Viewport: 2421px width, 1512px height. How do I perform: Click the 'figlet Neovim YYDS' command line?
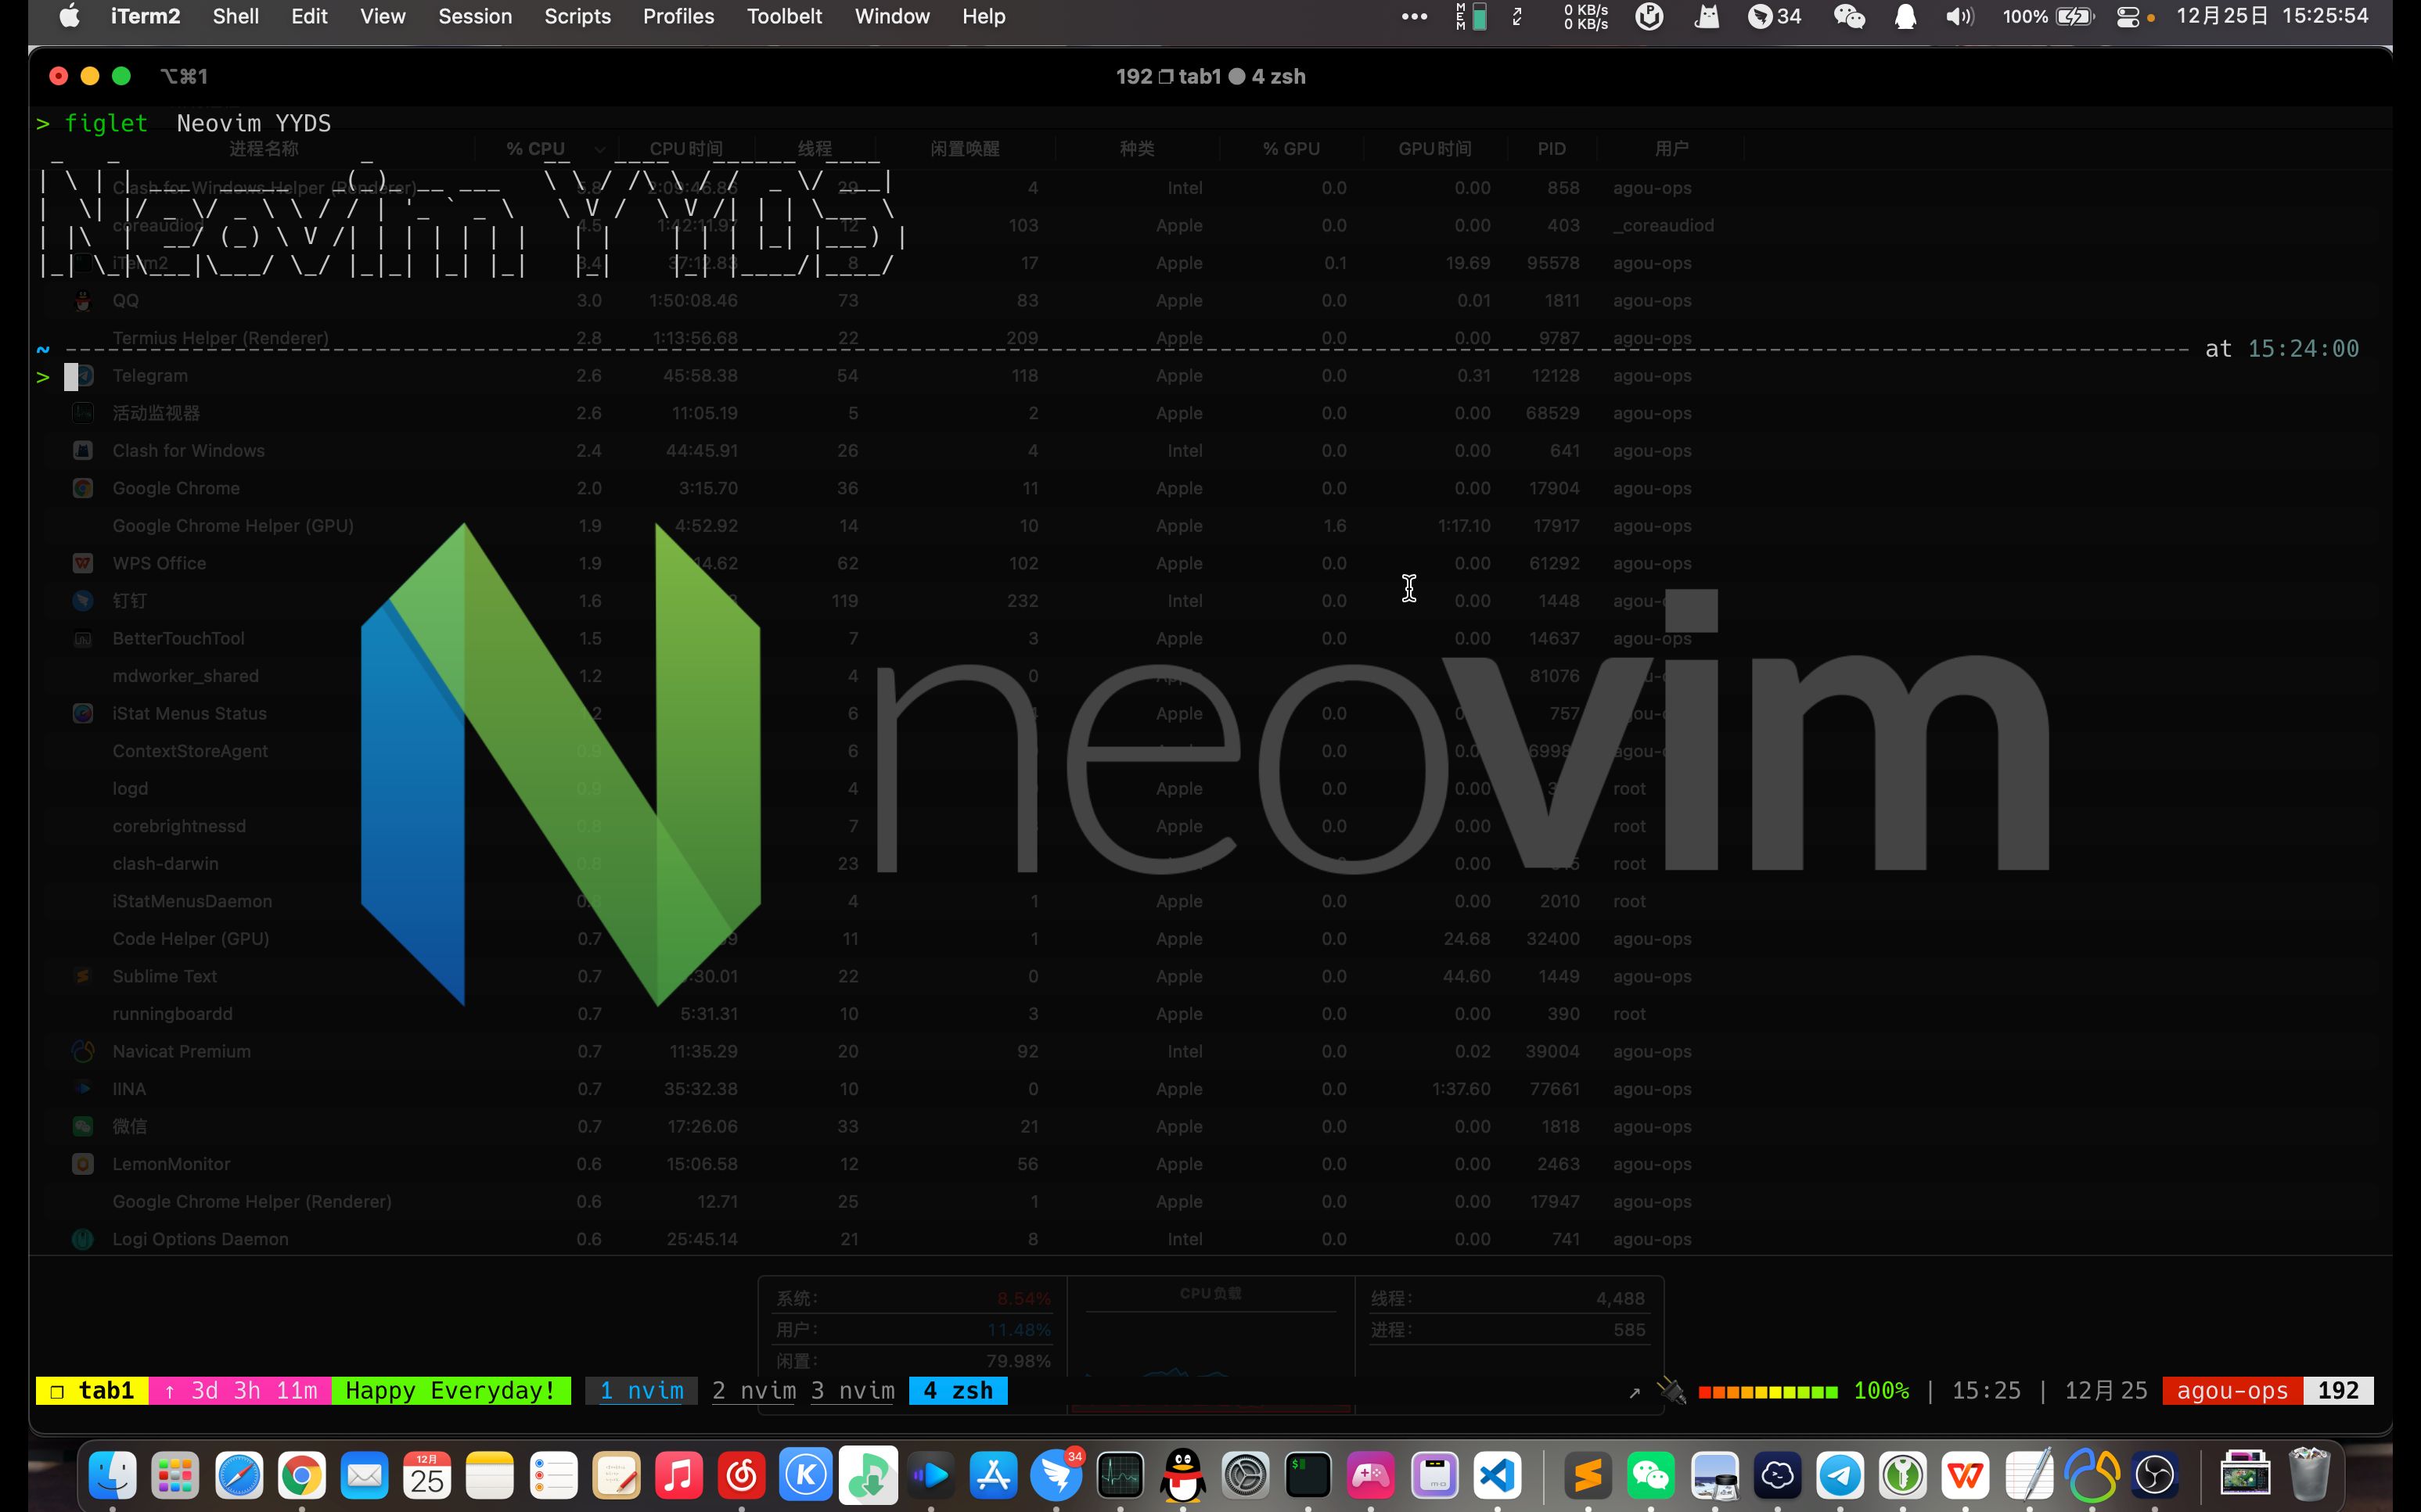click(197, 123)
